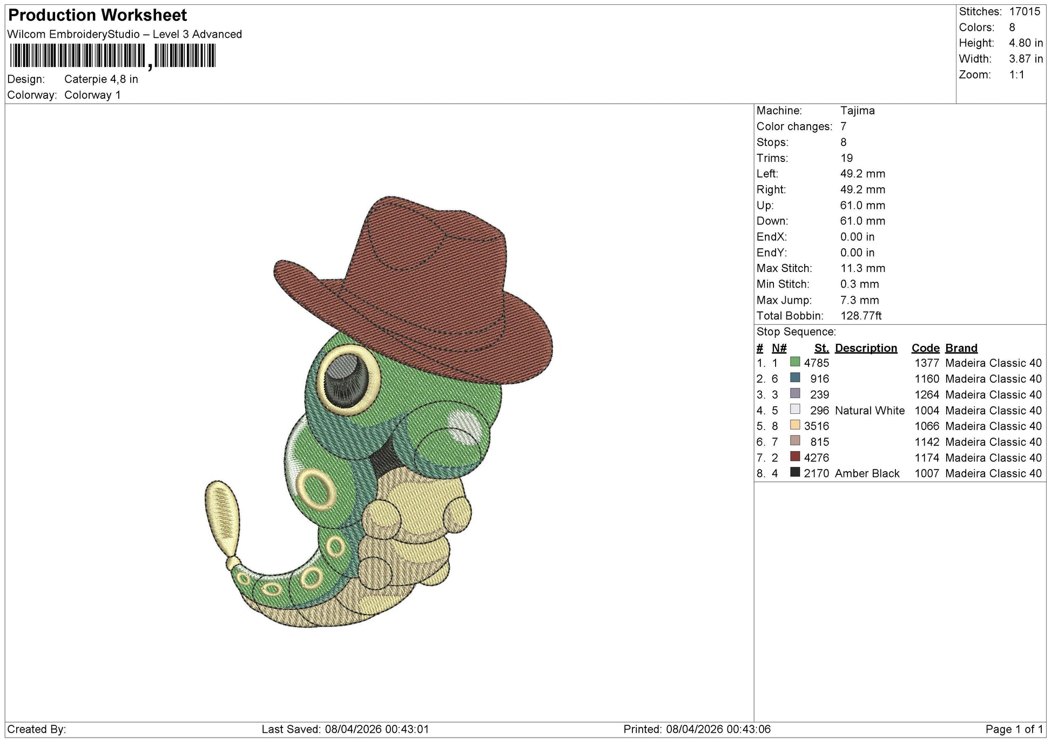Click the 'Page 1 of 1' footer text

coord(1014,730)
